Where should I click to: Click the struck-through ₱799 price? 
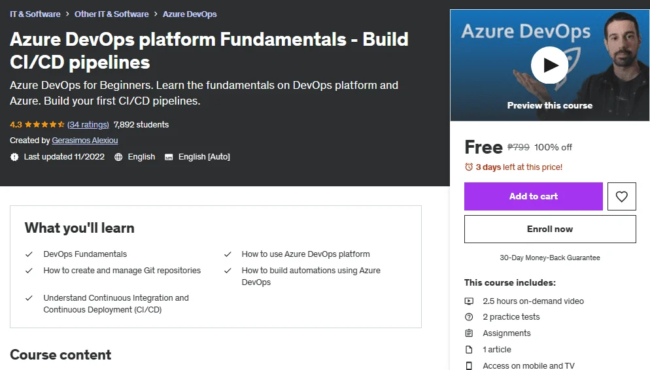519,147
